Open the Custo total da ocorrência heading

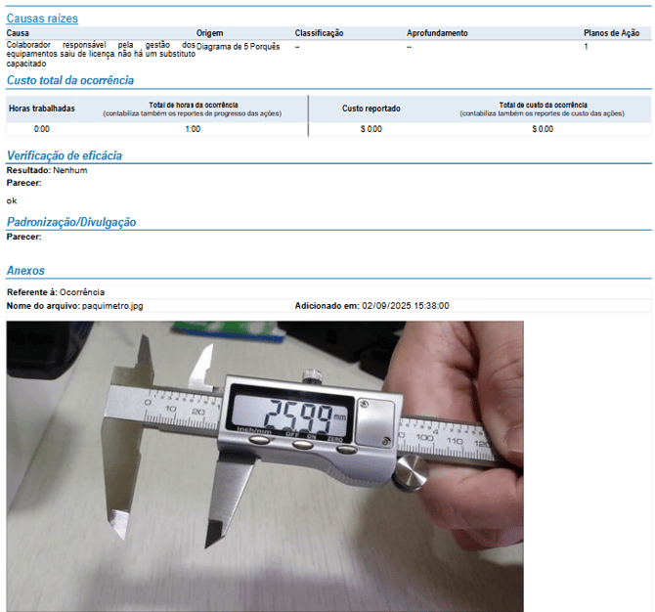pos(70,80)
